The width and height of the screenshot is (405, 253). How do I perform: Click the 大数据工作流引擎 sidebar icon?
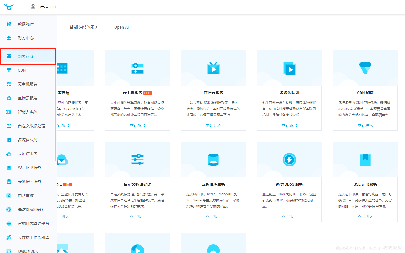(9, 237)
